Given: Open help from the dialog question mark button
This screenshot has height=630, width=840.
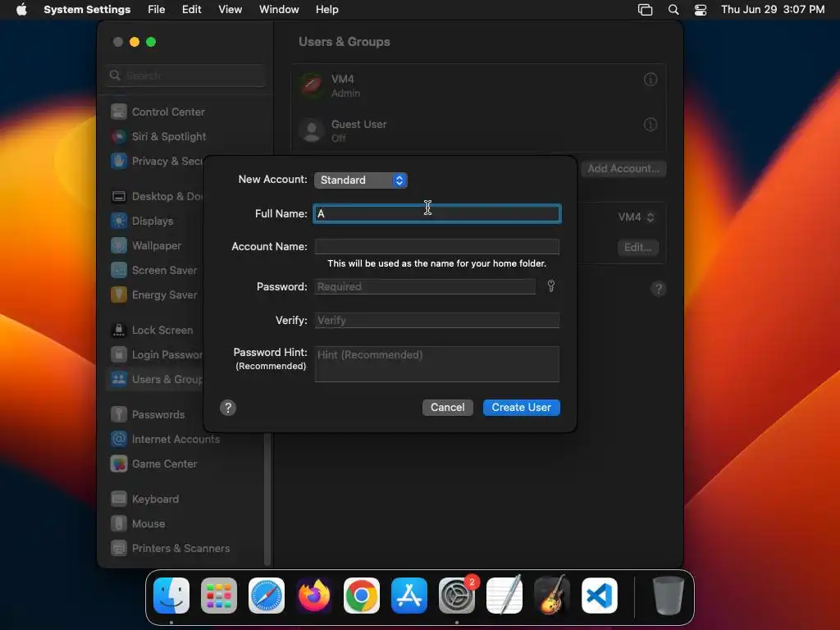Looking at the screenshot, I should point(228,408).
